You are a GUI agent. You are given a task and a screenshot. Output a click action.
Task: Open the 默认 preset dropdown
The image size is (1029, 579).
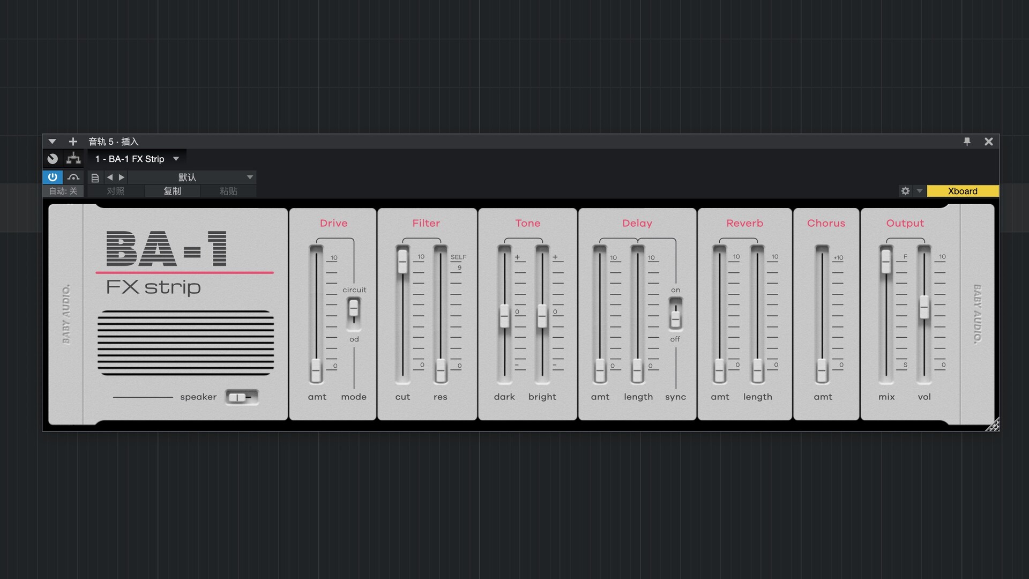(x=250, y=177)
